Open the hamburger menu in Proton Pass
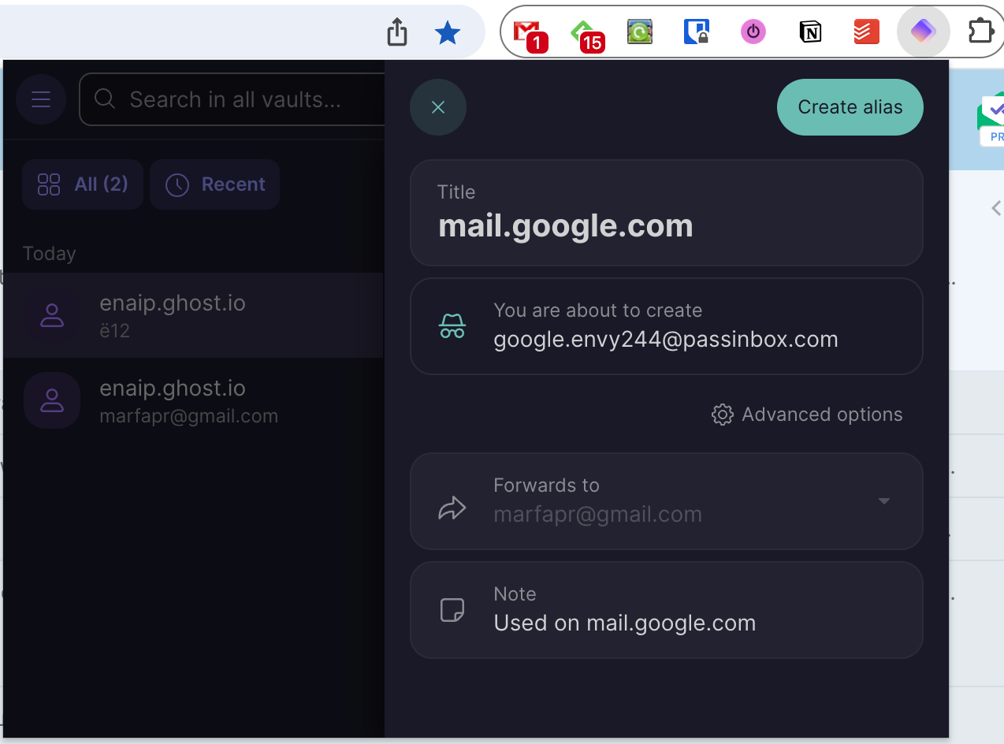1004x744 pixels. point(41,99)
